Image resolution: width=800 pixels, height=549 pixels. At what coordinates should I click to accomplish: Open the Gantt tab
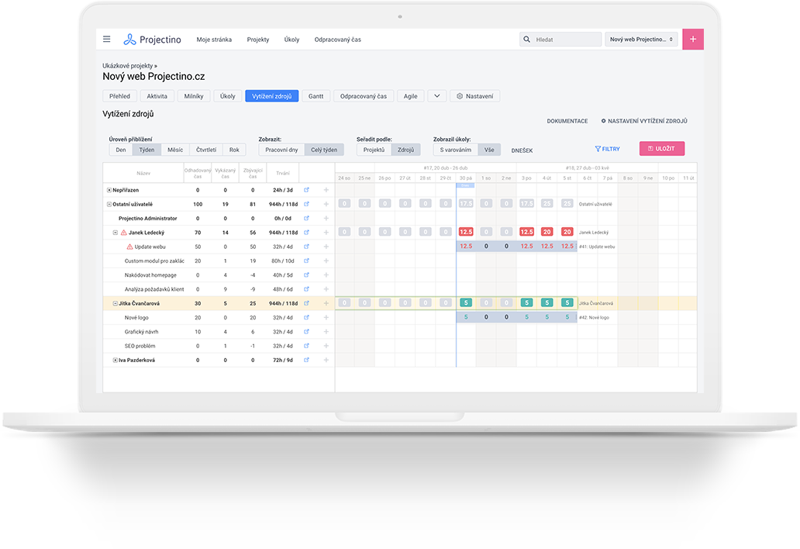316,96
